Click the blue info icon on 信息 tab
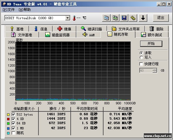The height and width of the screenshot is (140, 173). pos(36,29)
